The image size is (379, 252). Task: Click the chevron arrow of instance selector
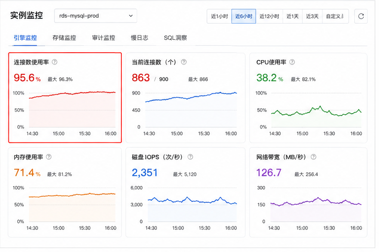[x=131, y=16]
